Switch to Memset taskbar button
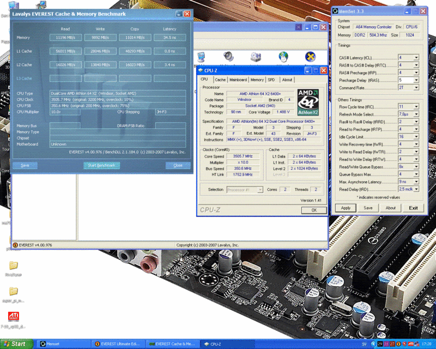This screenshot has height=349, width=436. pos(63,344)
